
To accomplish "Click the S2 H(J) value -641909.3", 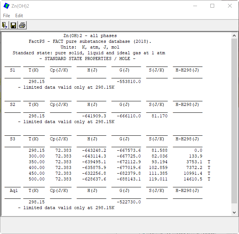I will 94,116.
